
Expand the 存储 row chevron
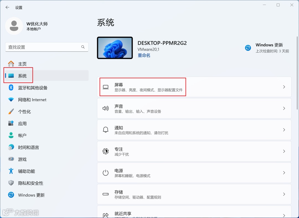pos(284,194)
